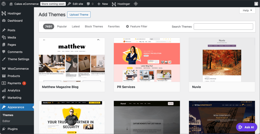The width and height of the screenshot is (260, 134).
Task: Click the Add Themes page heading
Action: coord(52,14)
